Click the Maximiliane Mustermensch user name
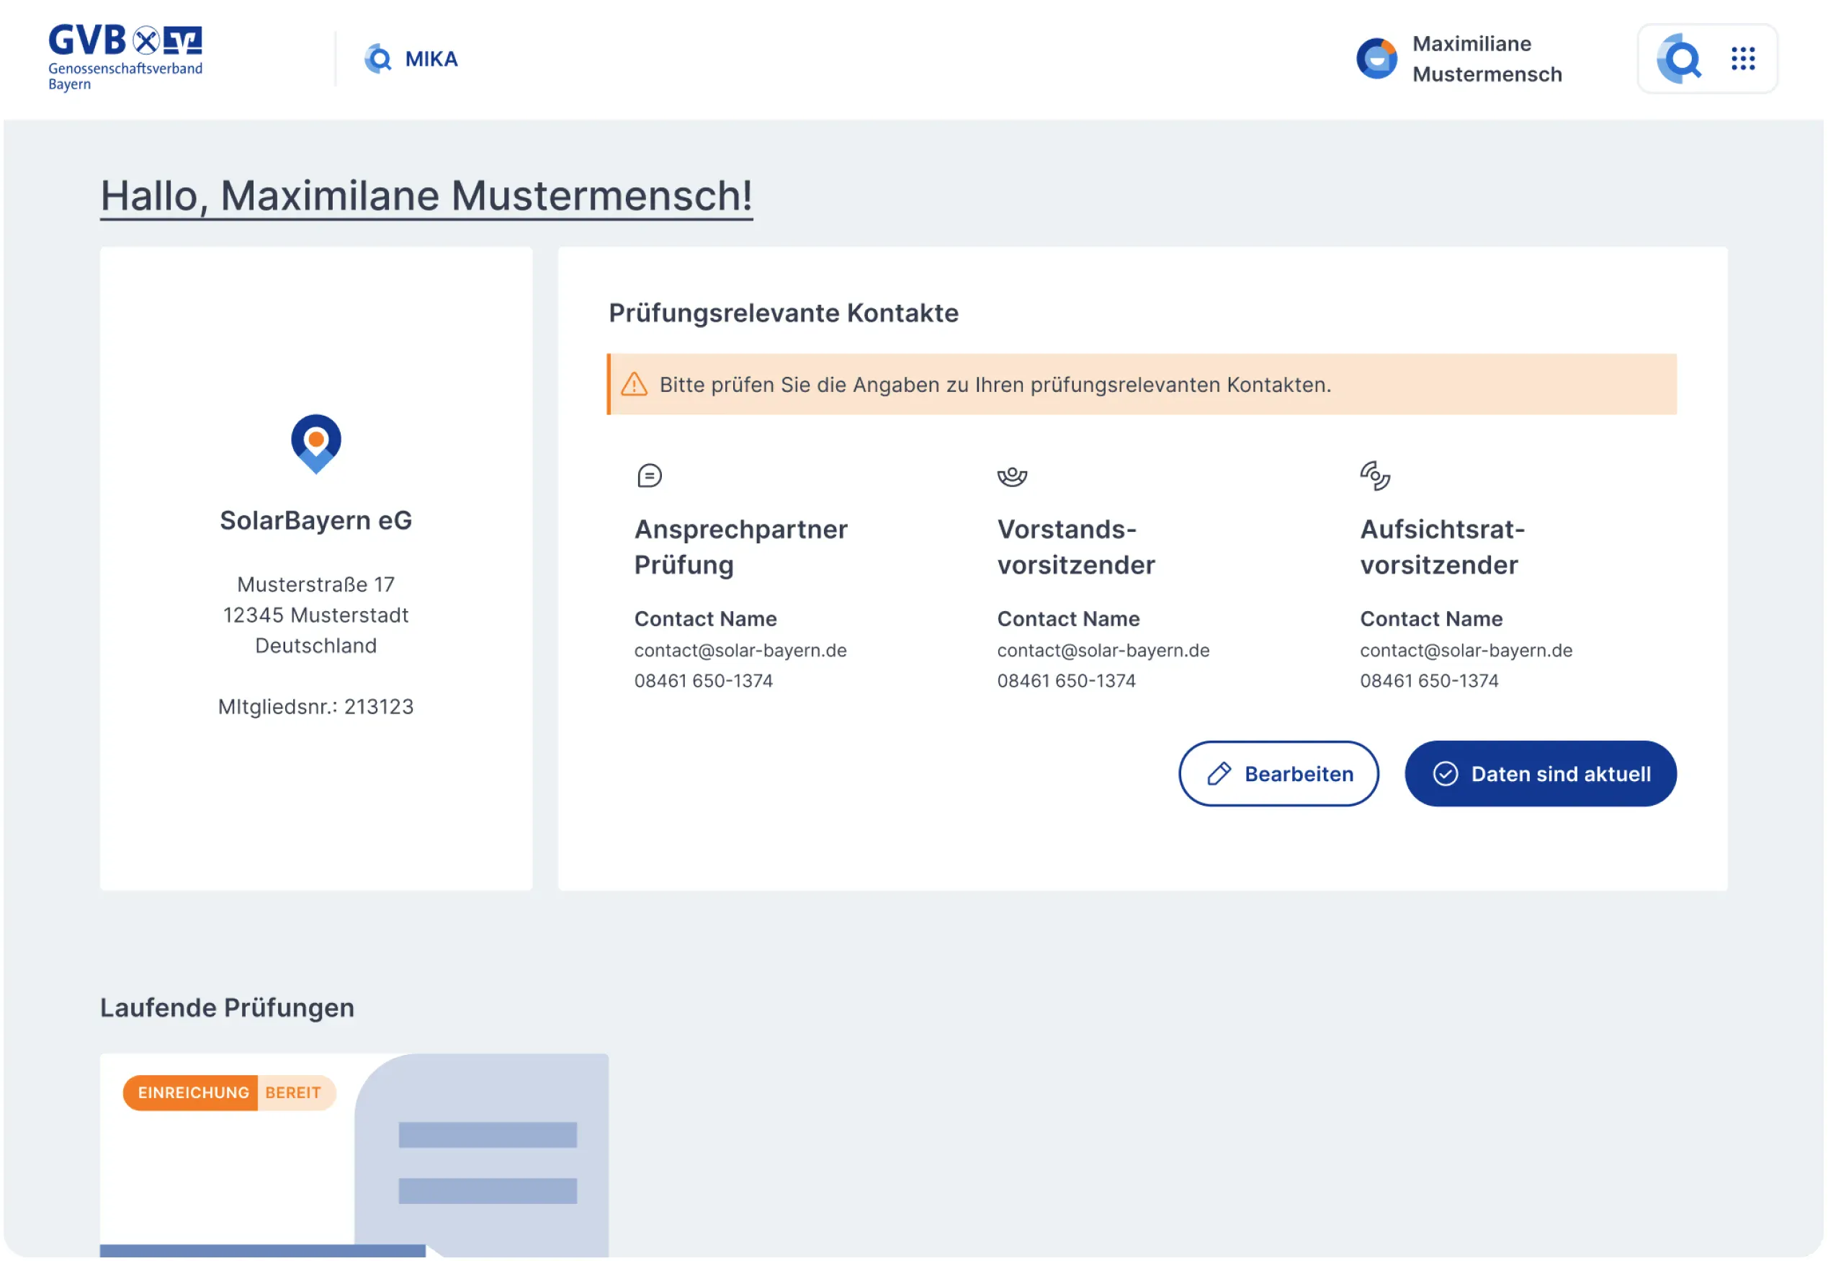 click(1487, 59)
